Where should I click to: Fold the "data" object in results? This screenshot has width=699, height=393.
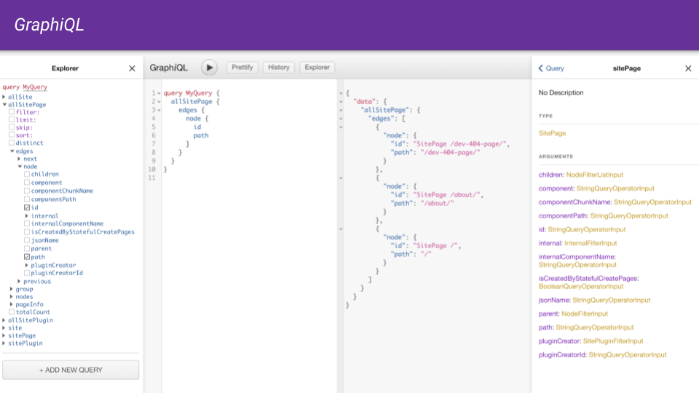tap(341, 102)
